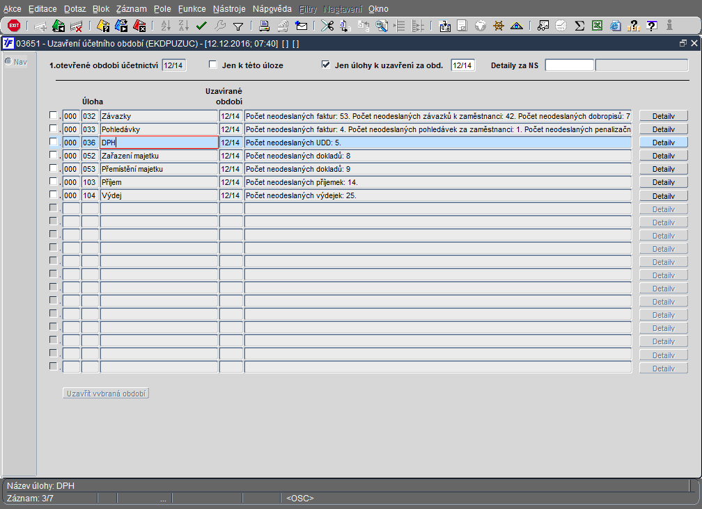Select the scissors cut icon
702x509 pixels.
point(327,26)
